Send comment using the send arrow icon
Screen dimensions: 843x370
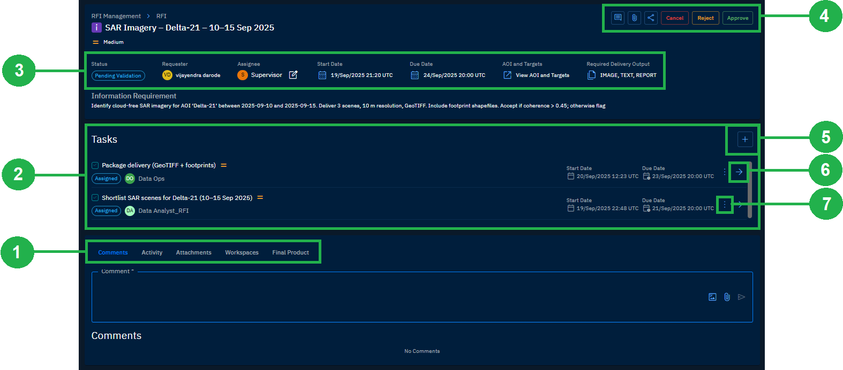point(741,297)
